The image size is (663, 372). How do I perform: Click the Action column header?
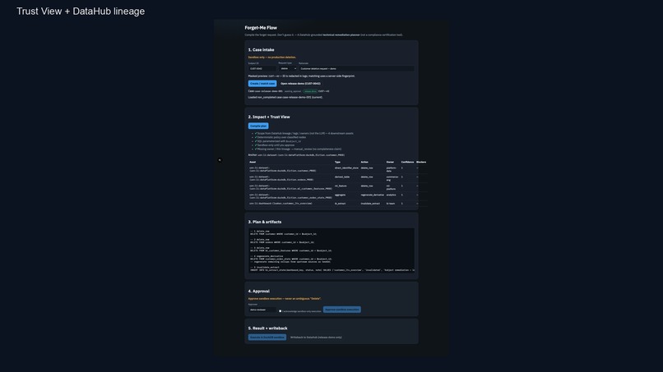(364, 162)
